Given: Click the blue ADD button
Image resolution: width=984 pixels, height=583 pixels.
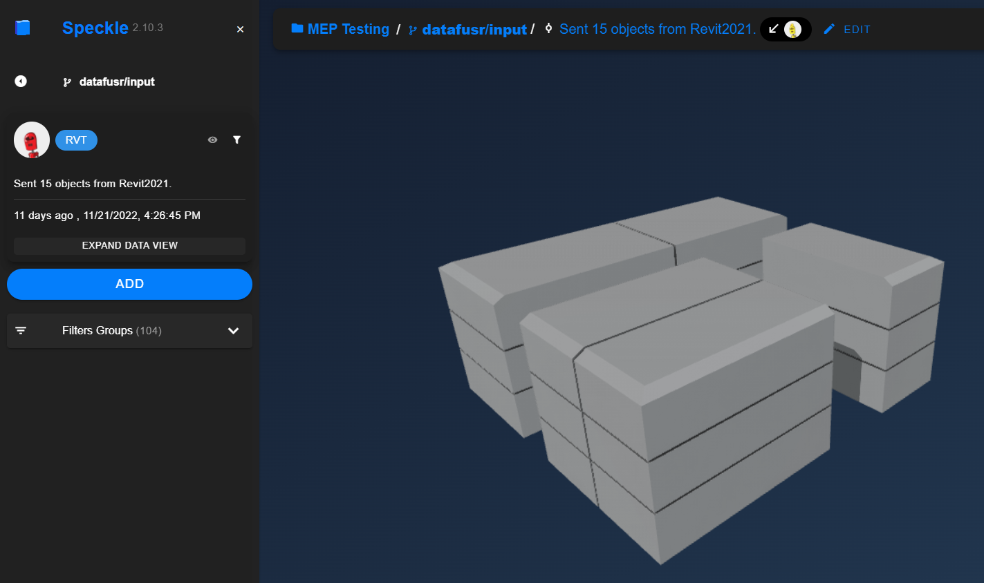Looking at the screenshot, I should (x=129, y=284).
